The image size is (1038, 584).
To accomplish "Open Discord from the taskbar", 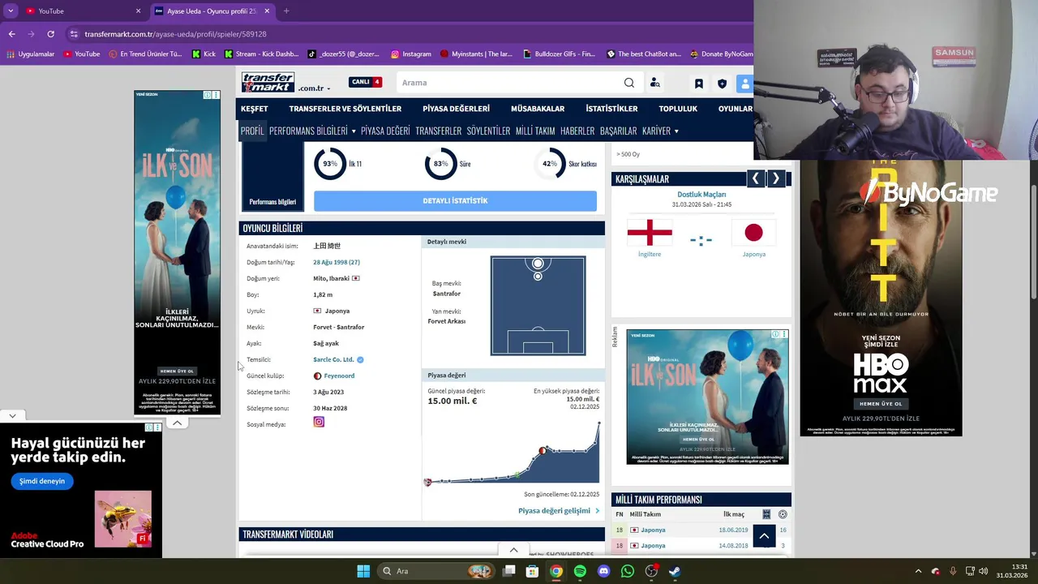I will 603,571.
